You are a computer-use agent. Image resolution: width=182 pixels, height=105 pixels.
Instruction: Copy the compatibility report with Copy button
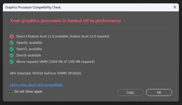[x=130, y=93]
